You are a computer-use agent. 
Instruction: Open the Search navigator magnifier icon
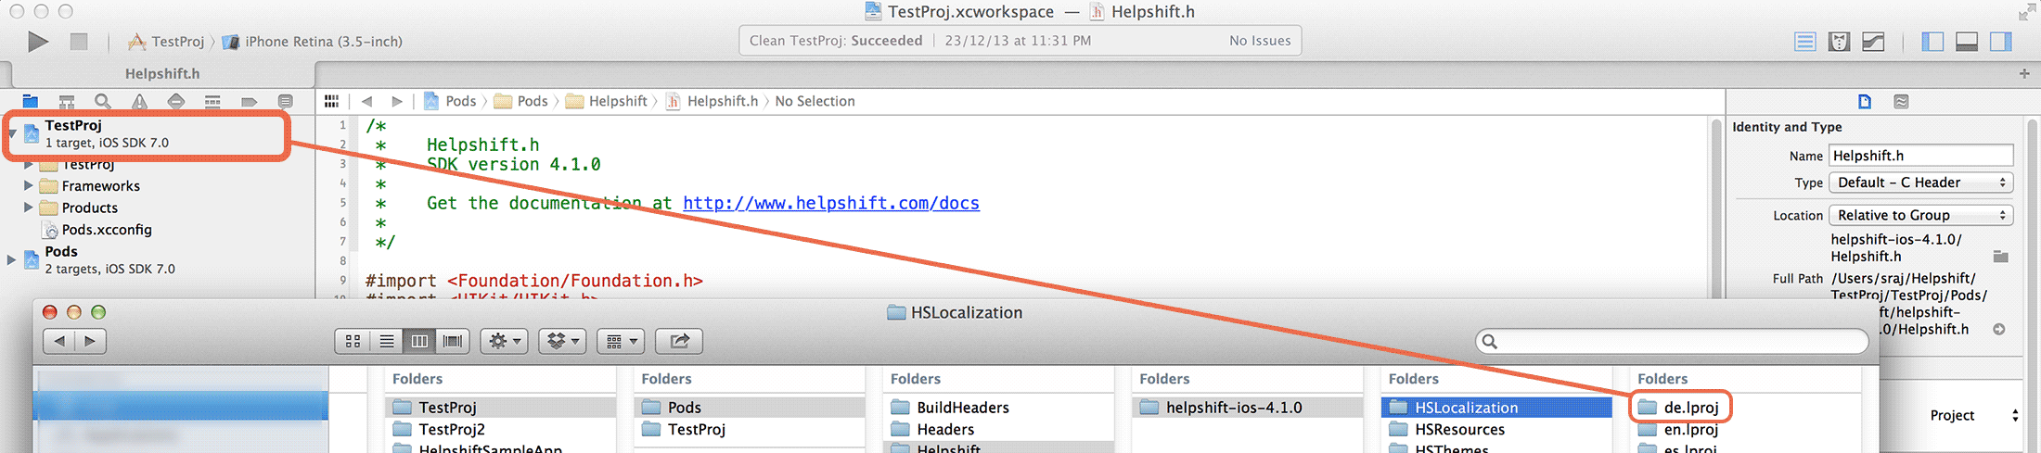coord(103,101)
